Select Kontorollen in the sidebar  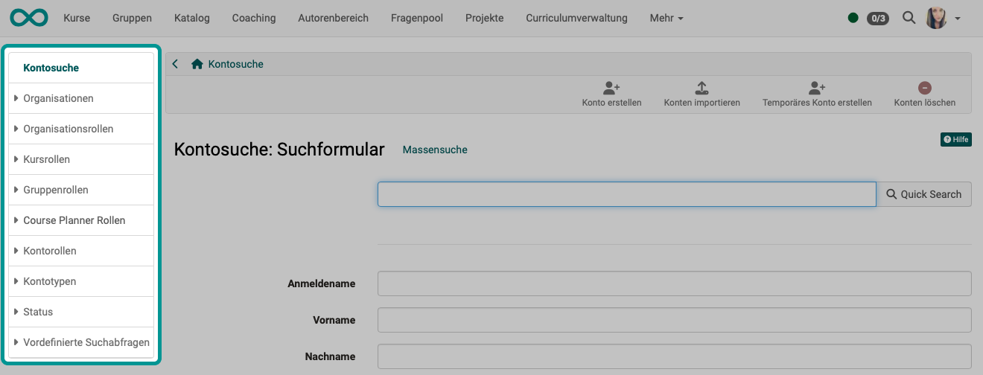[x=50, y=251]
